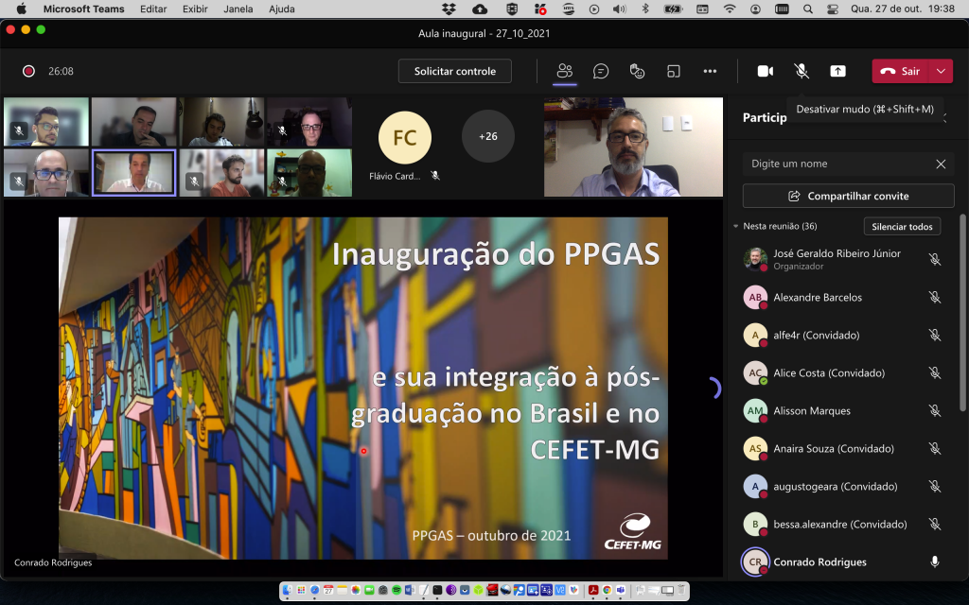The image size is (969, 605).
Task: Click the Wi-Fi icon in menu bar
Action: click(730, 9)
